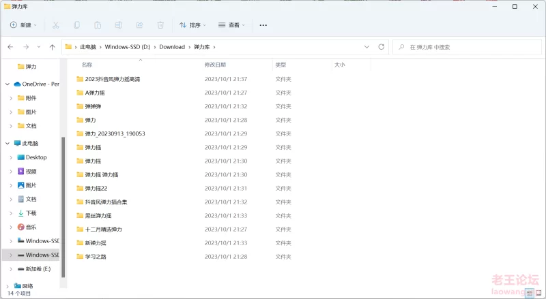Click the search magnifier icon

click(x=401, y=47)
